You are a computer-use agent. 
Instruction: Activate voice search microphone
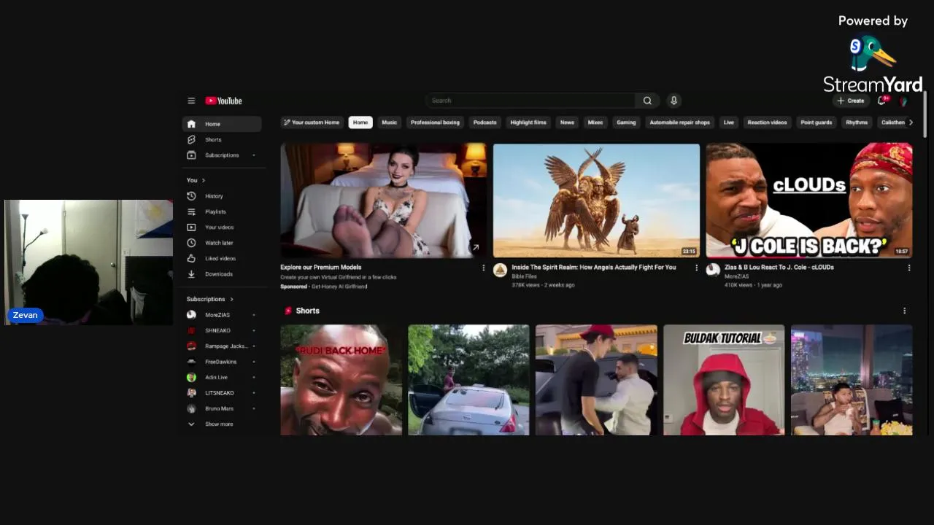(674, 101)
